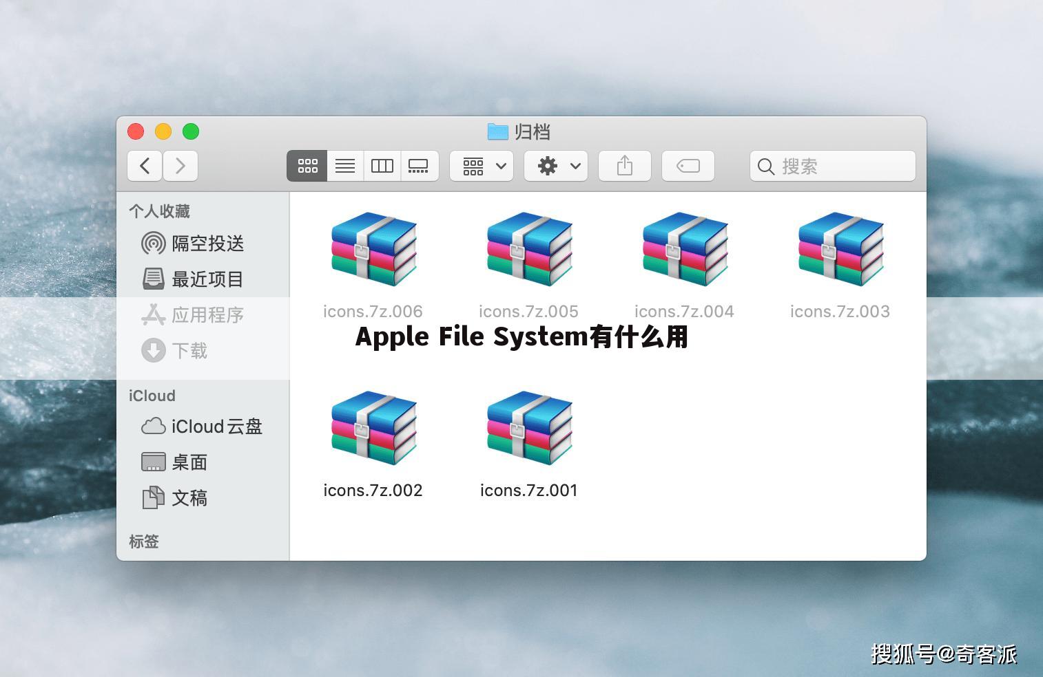Image resolution: width=1043 pixels, height=677 pixels.
Task: Open the gear action menu
Action: click(556, 166)
